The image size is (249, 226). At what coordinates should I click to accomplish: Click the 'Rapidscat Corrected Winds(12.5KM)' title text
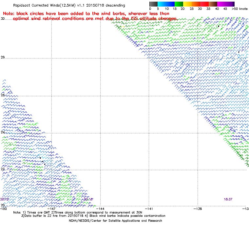[x=45, y=5]
